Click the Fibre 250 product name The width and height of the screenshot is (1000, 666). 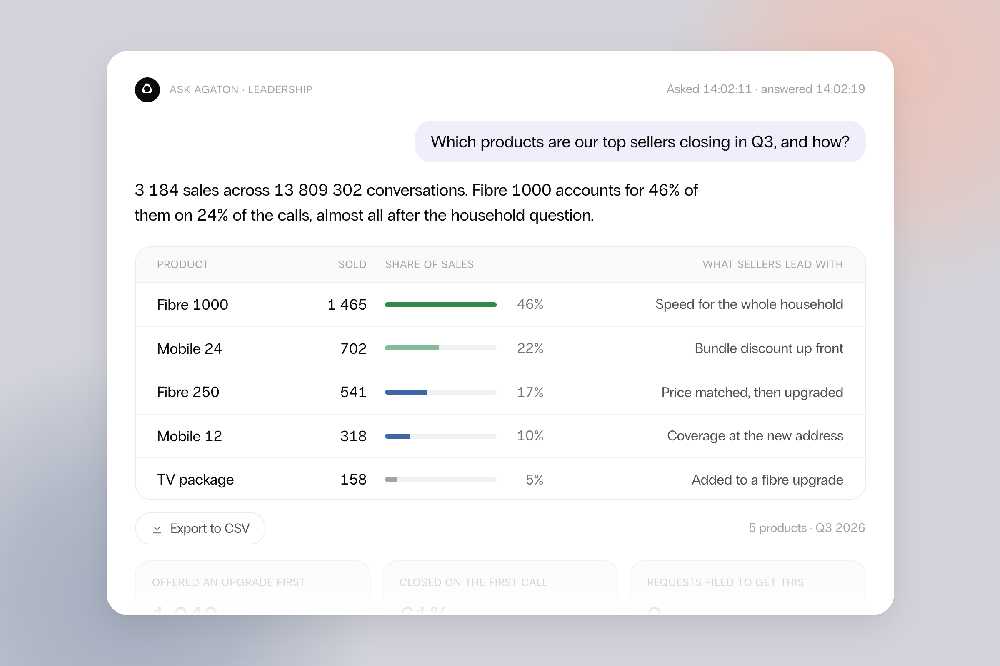pos(188,392)
